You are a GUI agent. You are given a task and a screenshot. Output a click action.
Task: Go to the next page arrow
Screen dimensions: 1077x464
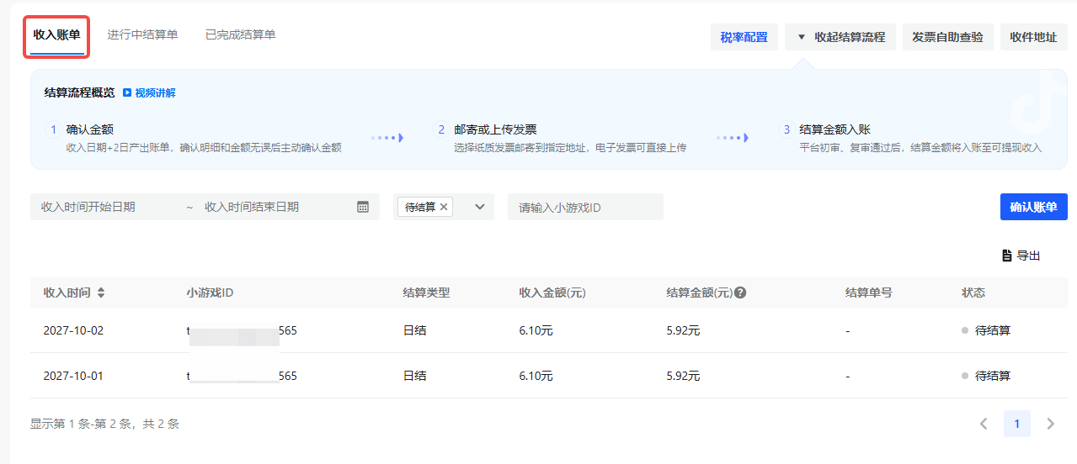click(x=1050, y=424)
